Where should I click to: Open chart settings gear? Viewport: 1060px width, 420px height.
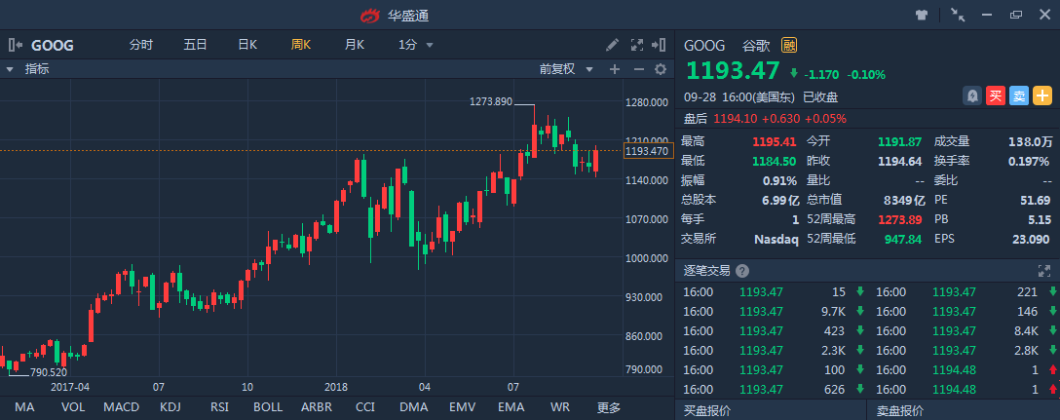(x=661, y=69)
